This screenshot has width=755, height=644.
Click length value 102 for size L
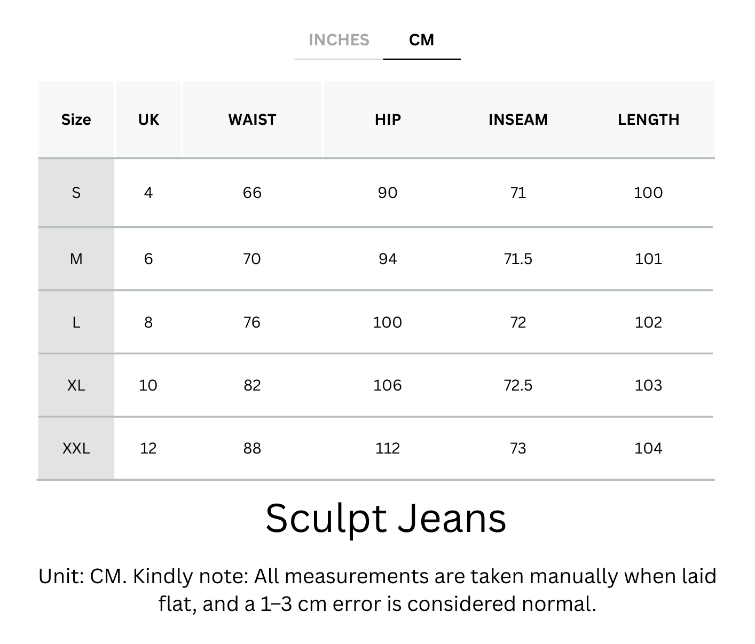[x=648, y=322]
